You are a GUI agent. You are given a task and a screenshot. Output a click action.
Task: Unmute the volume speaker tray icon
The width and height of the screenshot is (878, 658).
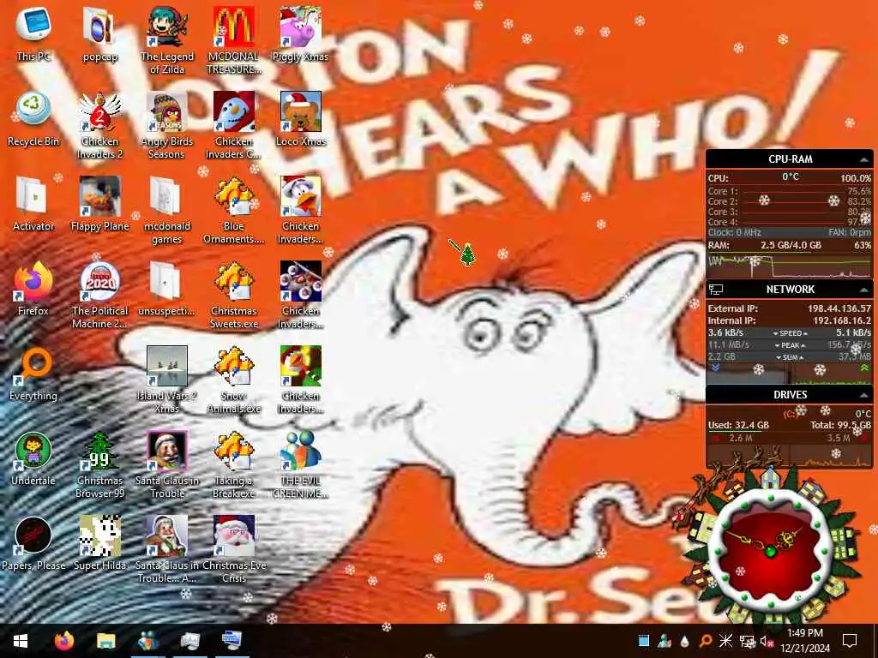(767, 641)
